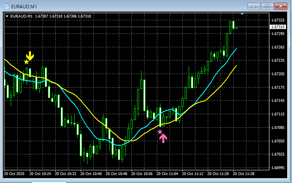Click the current price label 1.67310
Viewport: 292px width, 183px height.
click(x=278, y=27)
